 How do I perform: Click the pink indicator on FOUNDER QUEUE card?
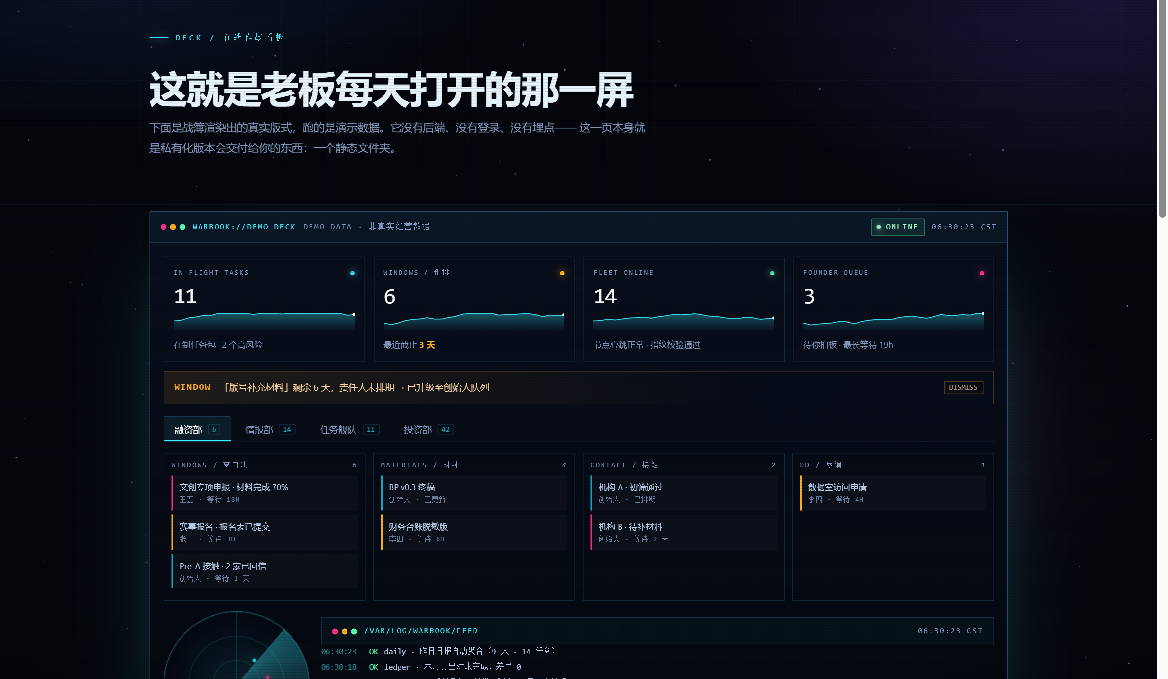coord(982,273)
